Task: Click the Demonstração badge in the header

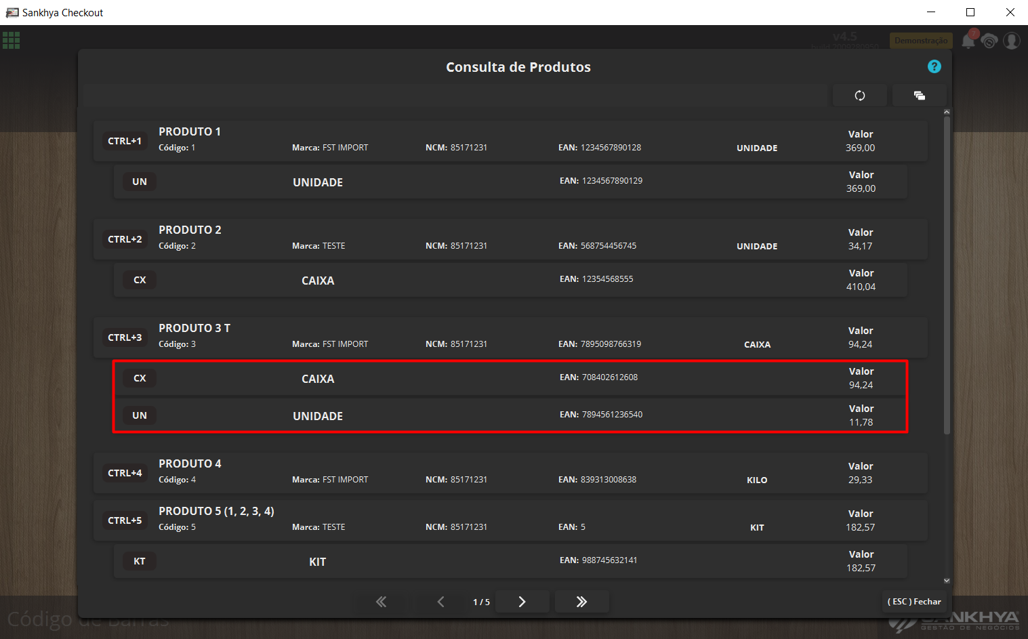Action: coord(921,41)
